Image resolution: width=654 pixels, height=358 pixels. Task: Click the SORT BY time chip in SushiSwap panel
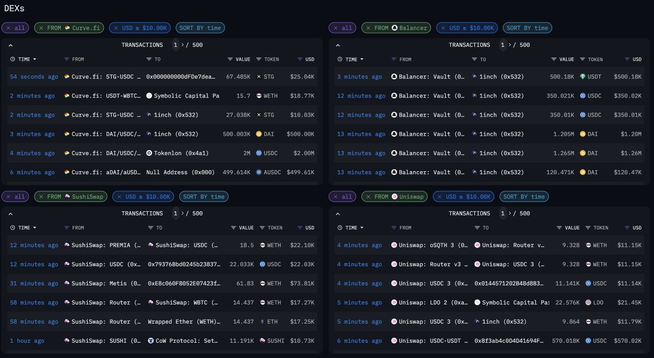[x=204, y=197]
